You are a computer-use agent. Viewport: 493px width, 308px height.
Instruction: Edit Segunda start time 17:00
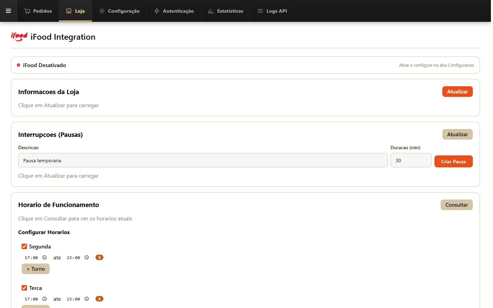pyautogui.click(x=31, y=258)
